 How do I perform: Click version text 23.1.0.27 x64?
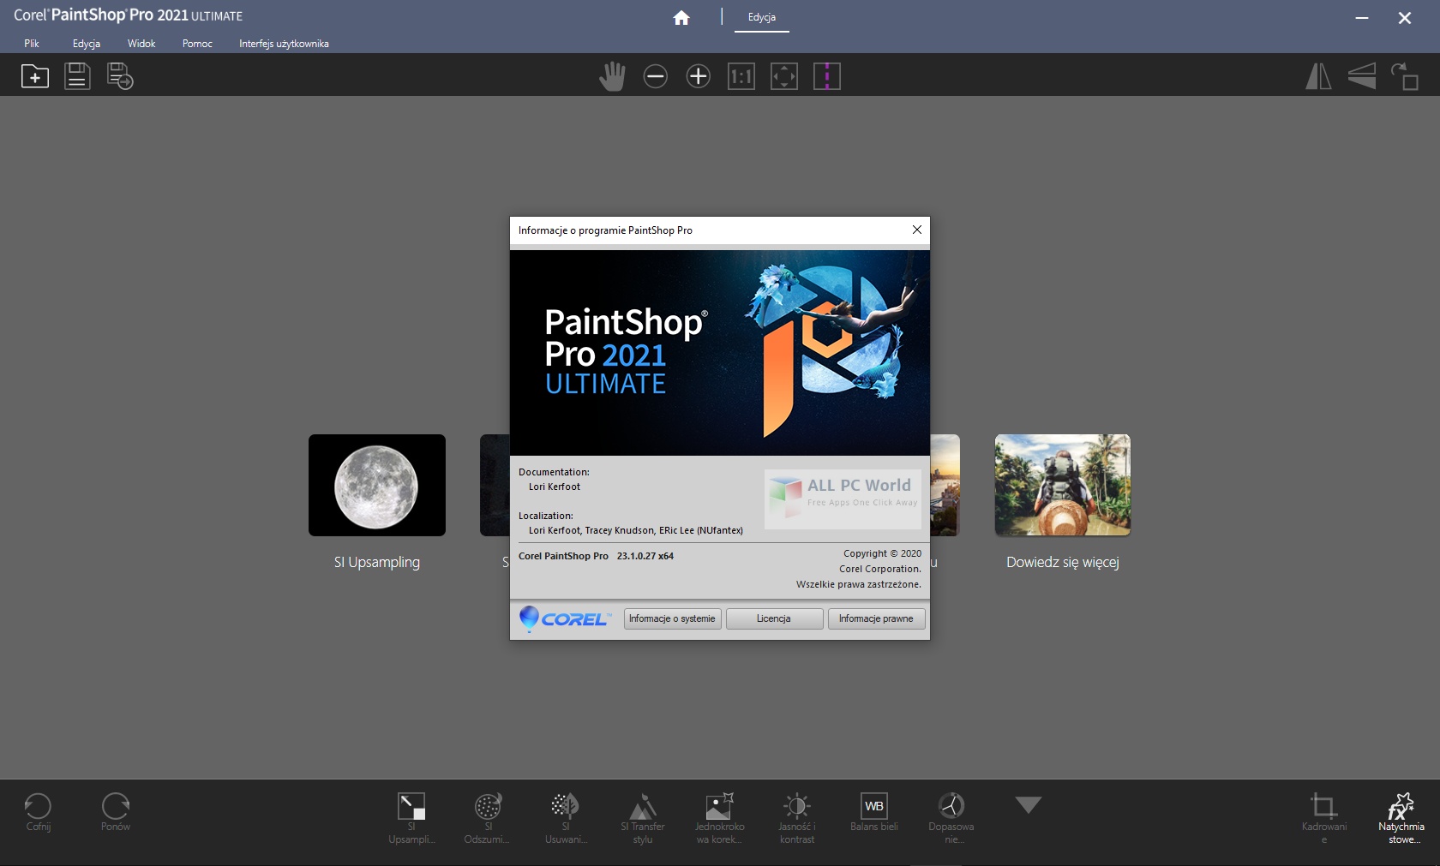[x=645, y=556]
